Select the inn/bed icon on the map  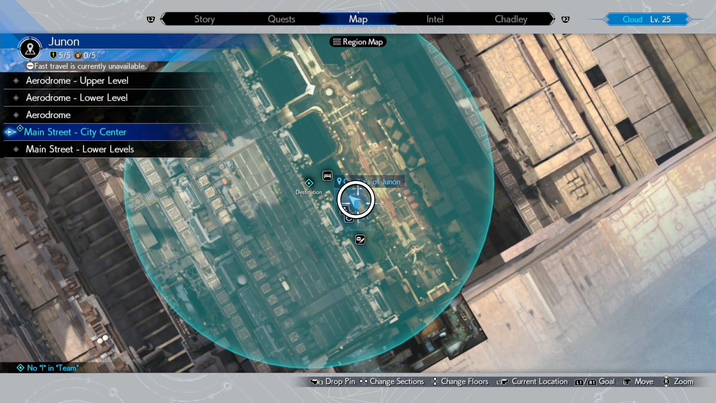(327, 176)
